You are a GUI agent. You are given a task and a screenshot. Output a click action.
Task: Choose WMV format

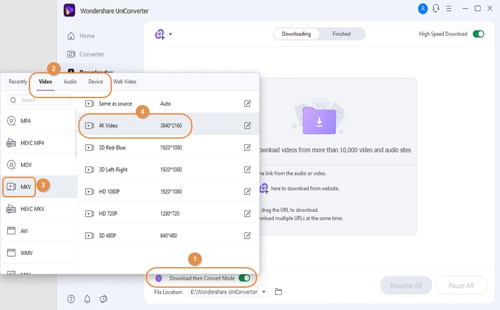[x=38, y=252]
